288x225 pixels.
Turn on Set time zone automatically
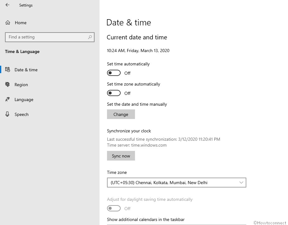(x=114, y=93)
